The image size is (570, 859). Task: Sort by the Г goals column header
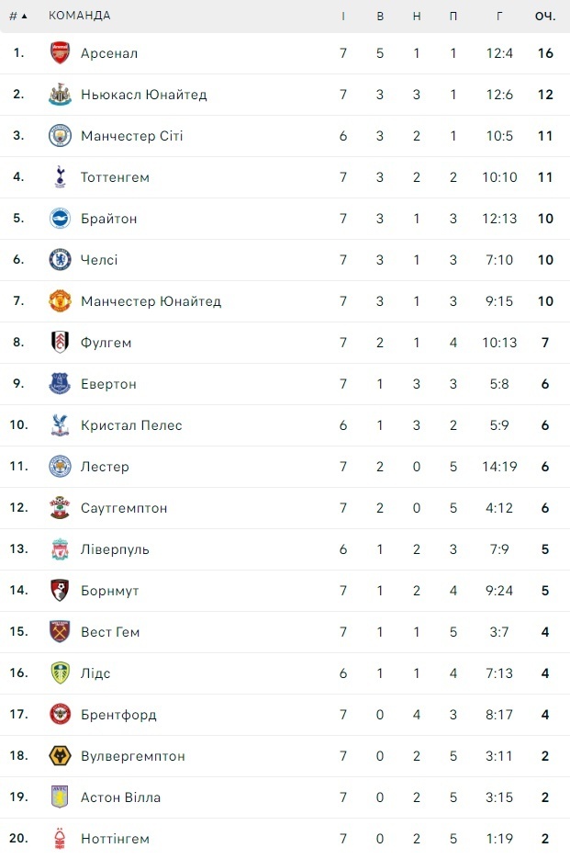(x=499, y=16)
